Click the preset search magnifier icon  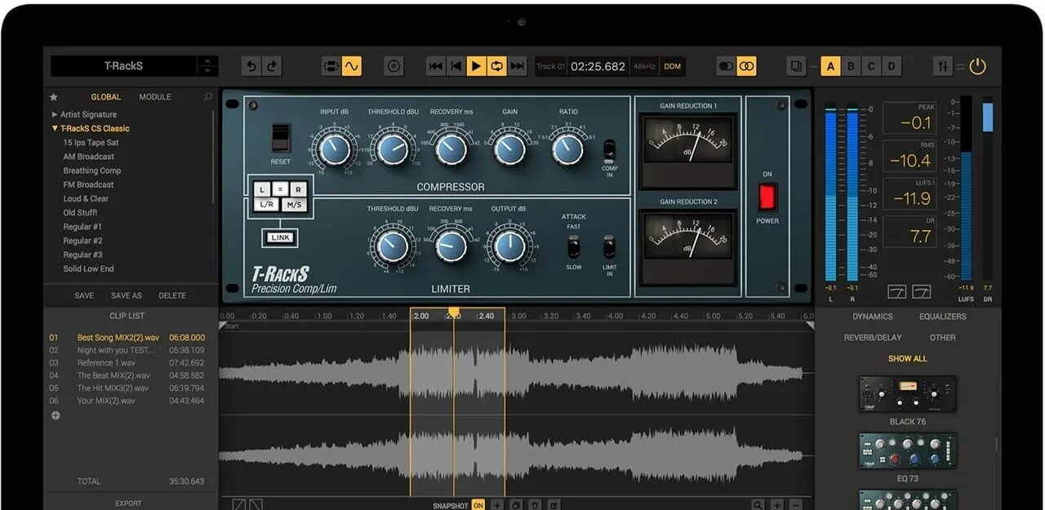tap(208, 97)
